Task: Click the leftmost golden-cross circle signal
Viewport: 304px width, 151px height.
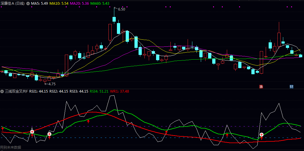Action: click(x=32, y=132)
